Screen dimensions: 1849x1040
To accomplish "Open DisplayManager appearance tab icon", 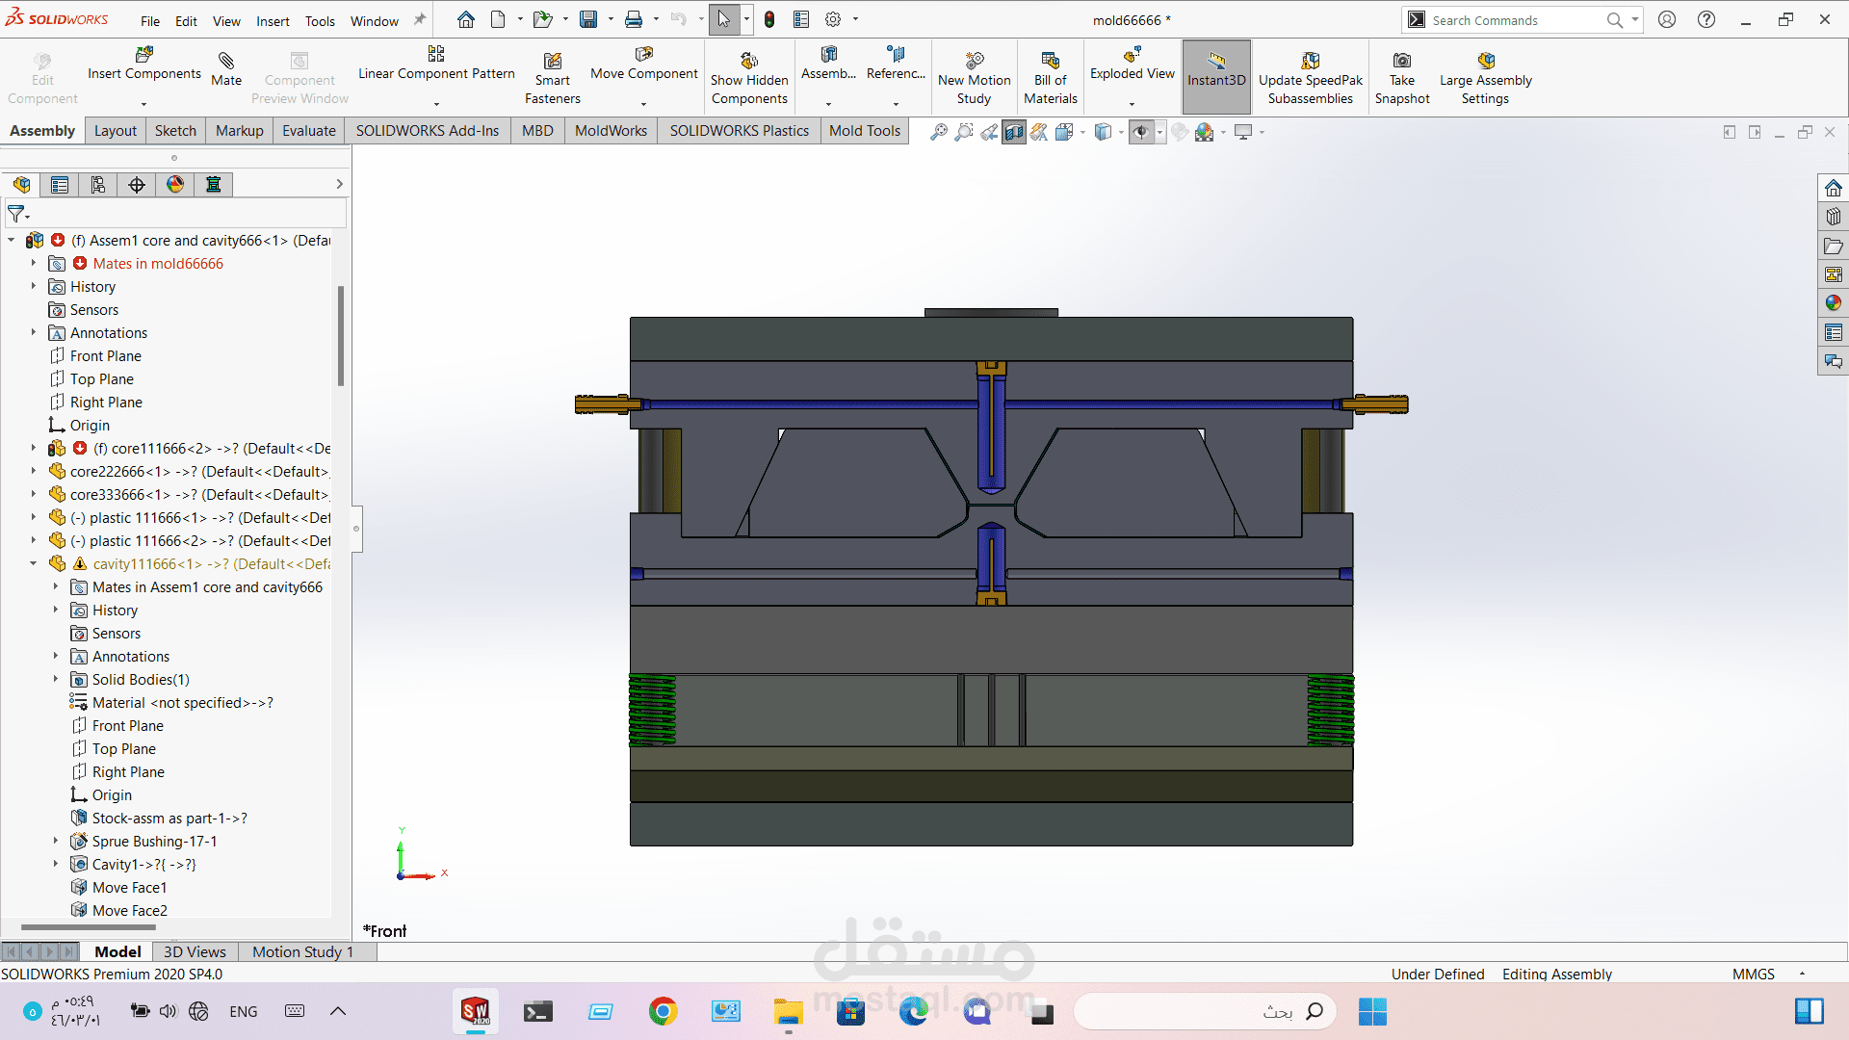I will (175, 185).
